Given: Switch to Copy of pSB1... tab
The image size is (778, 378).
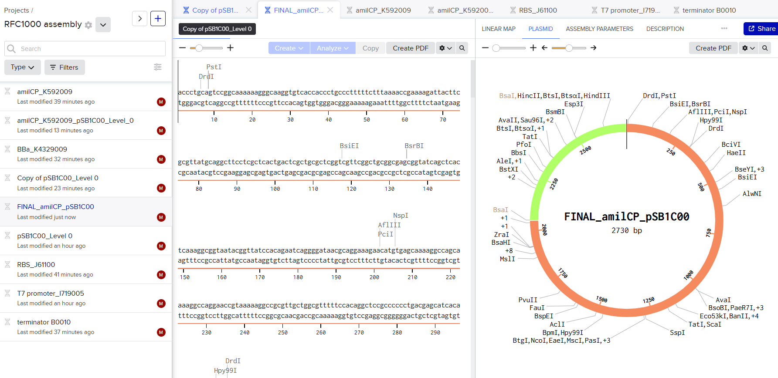Looking at the screenshot, I should pyautogui.click(x=211, y=10).
